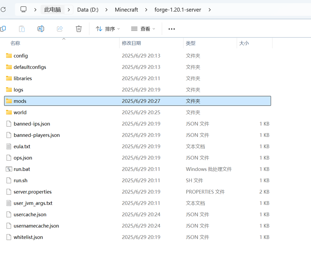Select the file name user_jvm_args.txt
The image size is (311, 255).
pos(33,203)
